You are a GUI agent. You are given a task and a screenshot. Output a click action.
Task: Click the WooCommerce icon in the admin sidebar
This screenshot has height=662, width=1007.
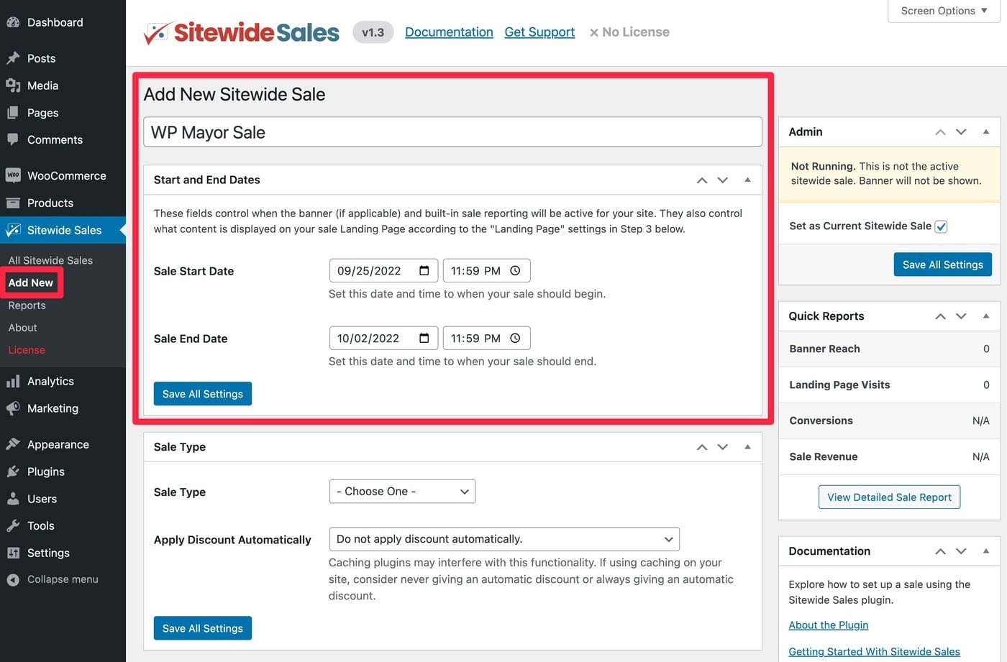point(14,175)
